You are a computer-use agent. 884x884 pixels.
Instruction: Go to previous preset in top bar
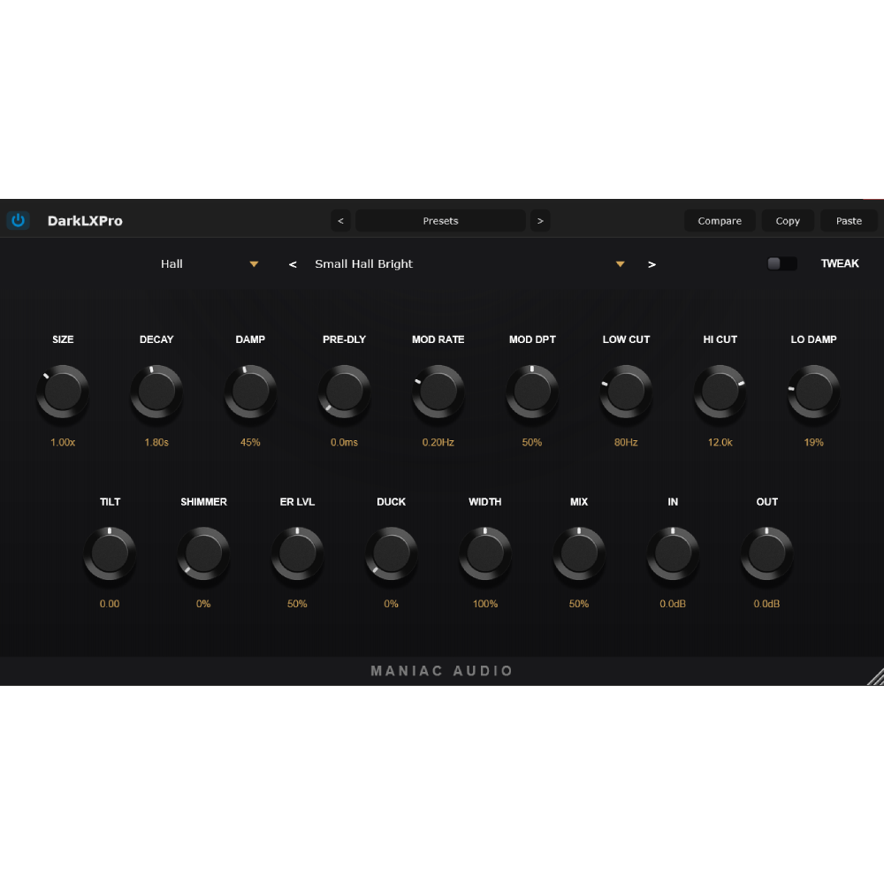pyautogui.click(x=340, y=220)
